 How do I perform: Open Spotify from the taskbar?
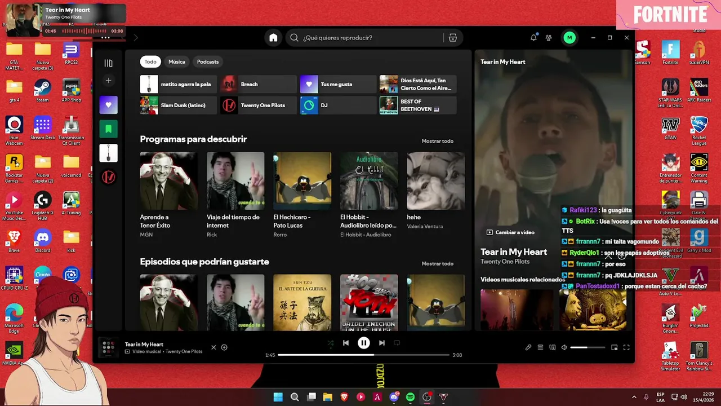click(x=411, y=397)
